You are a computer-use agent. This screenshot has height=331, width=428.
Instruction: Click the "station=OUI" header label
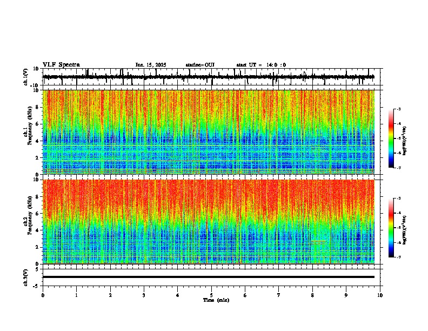tap(200, 65)
